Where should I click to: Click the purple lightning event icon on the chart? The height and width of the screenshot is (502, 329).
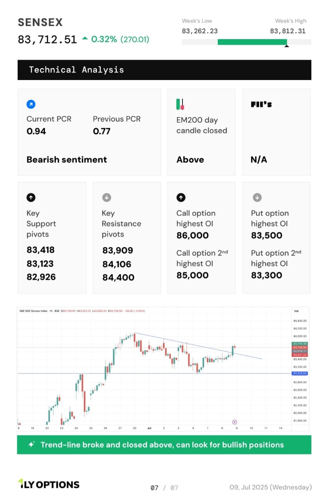tap(235, 422)
